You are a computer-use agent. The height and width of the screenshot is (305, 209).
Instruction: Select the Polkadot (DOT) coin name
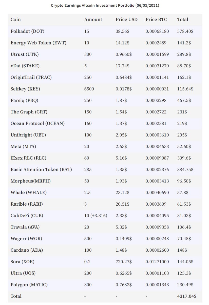tap(27, 31)
